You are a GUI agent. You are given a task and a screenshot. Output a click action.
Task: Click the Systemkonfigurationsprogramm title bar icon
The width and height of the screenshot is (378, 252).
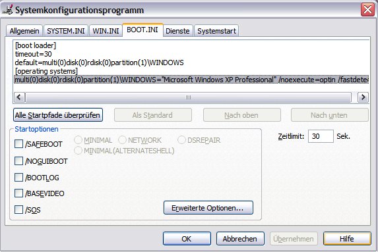(7, 10)
